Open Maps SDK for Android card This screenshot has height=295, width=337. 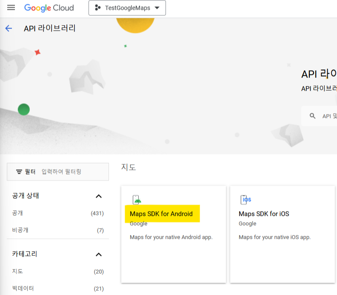pyautogui.click(x=174, y=234)
